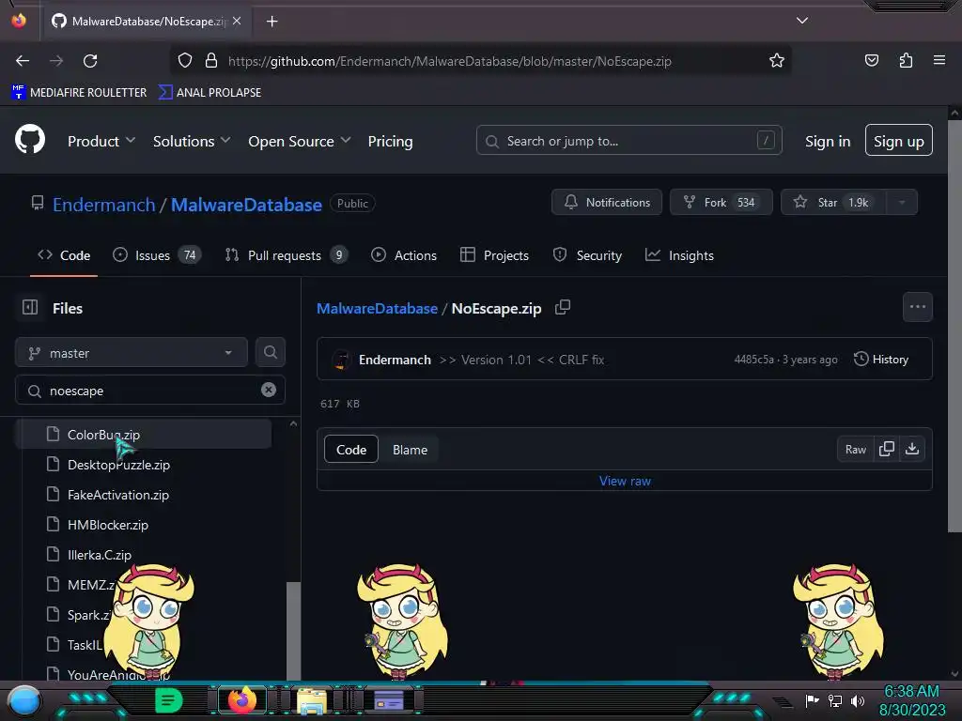Click the taskbar Start orb
Screen dimensions: 962x721
[24, 701]
